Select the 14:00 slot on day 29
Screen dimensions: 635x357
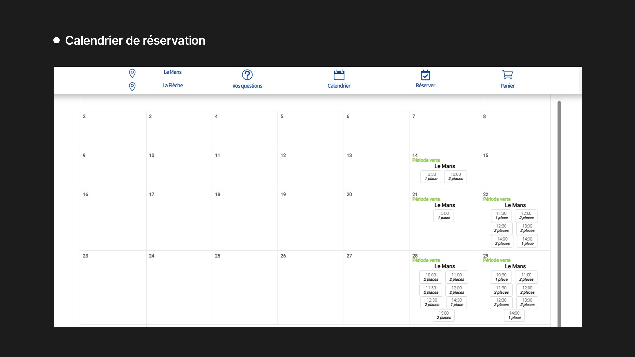click(x=514, y=315)
